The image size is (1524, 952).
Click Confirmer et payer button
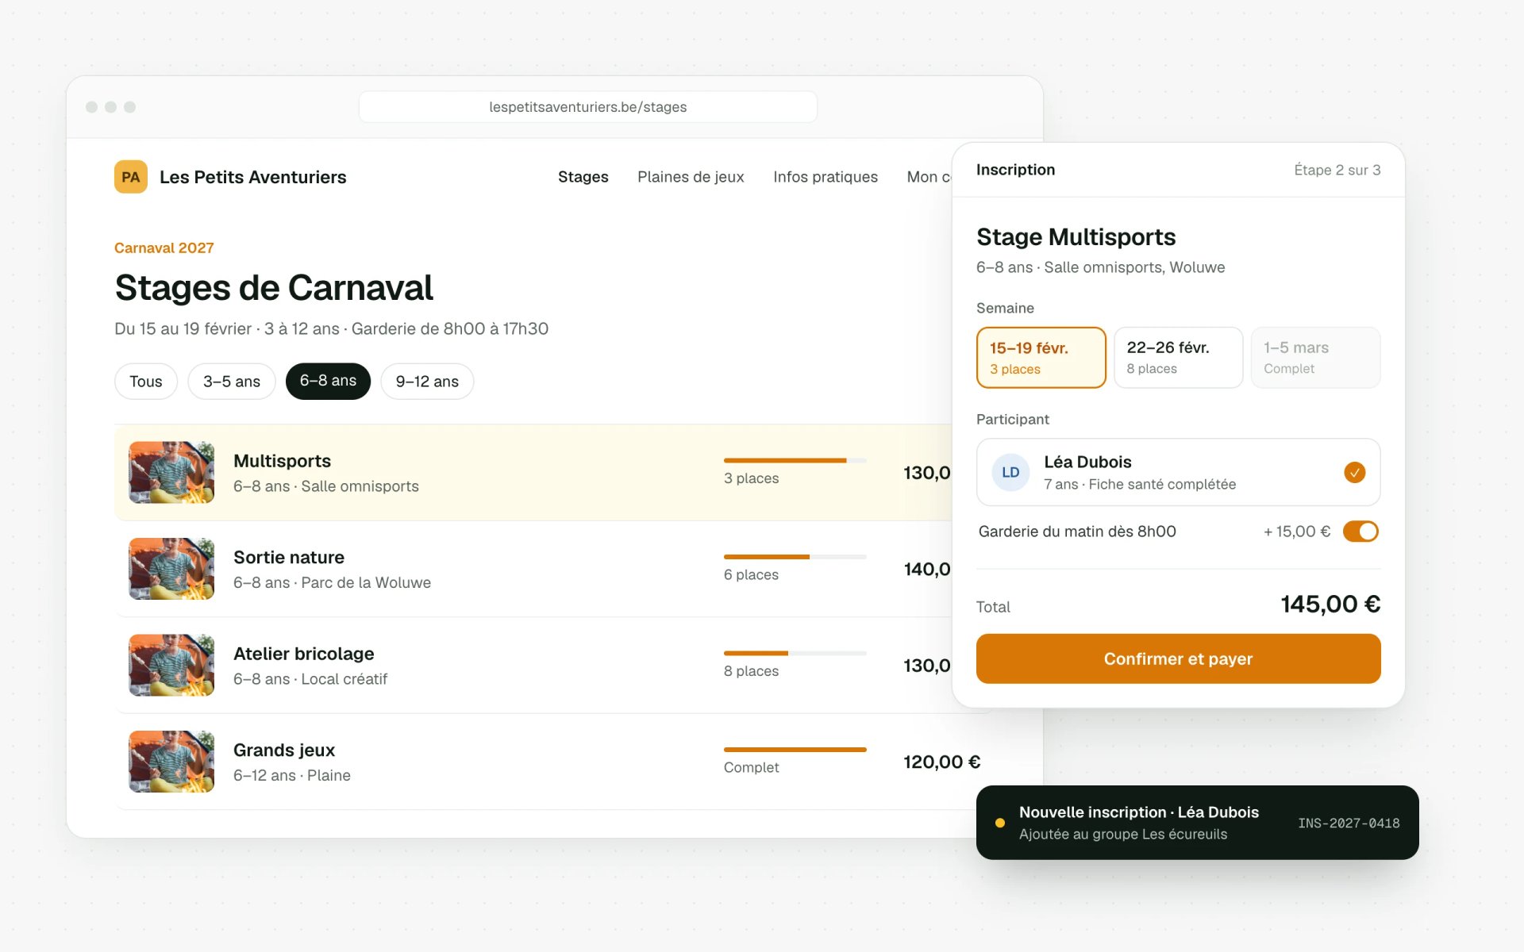point(1178,658)
